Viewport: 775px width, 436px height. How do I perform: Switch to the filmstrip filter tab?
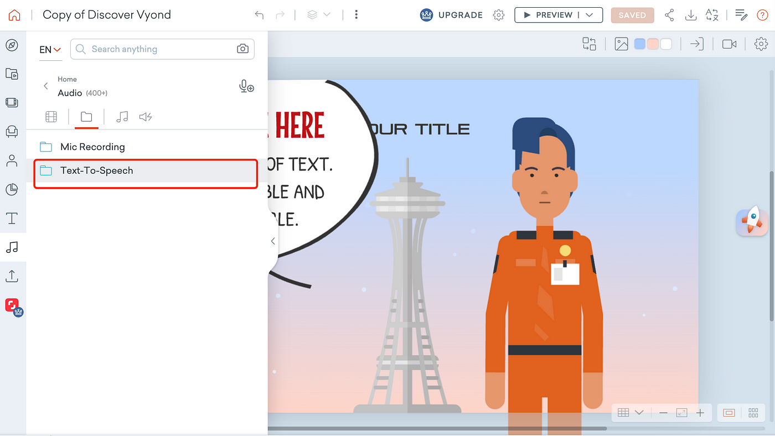click(x=51, y=117)
